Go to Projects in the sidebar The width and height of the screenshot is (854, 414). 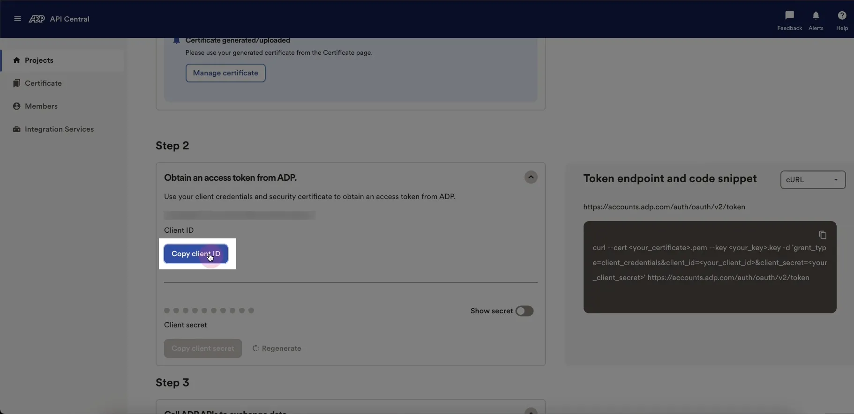click(x=63, y=60)
